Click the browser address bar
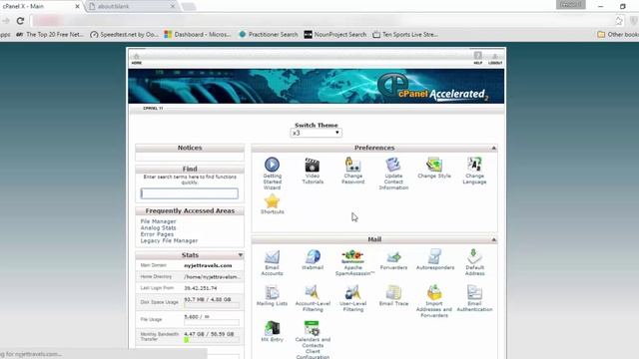639x359 pixels. [321, 21]
